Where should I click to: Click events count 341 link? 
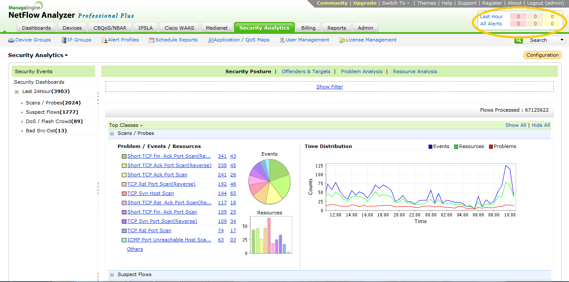click(x=222, y=156)
